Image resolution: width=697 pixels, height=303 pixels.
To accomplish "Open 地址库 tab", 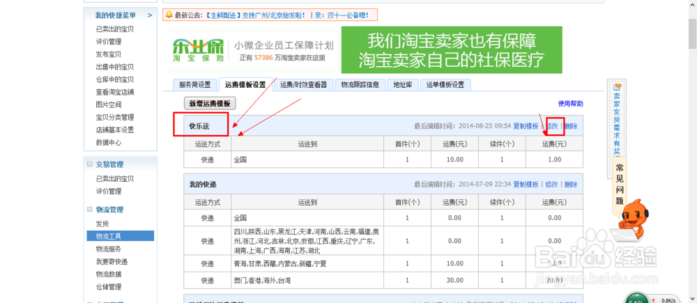I will [x=403, y=85].
